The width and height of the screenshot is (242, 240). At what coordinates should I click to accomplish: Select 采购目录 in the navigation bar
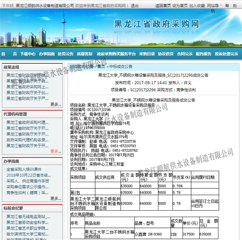[x=147, y=54]
